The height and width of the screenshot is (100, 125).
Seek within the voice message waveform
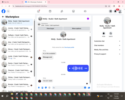tap(77, 68)
